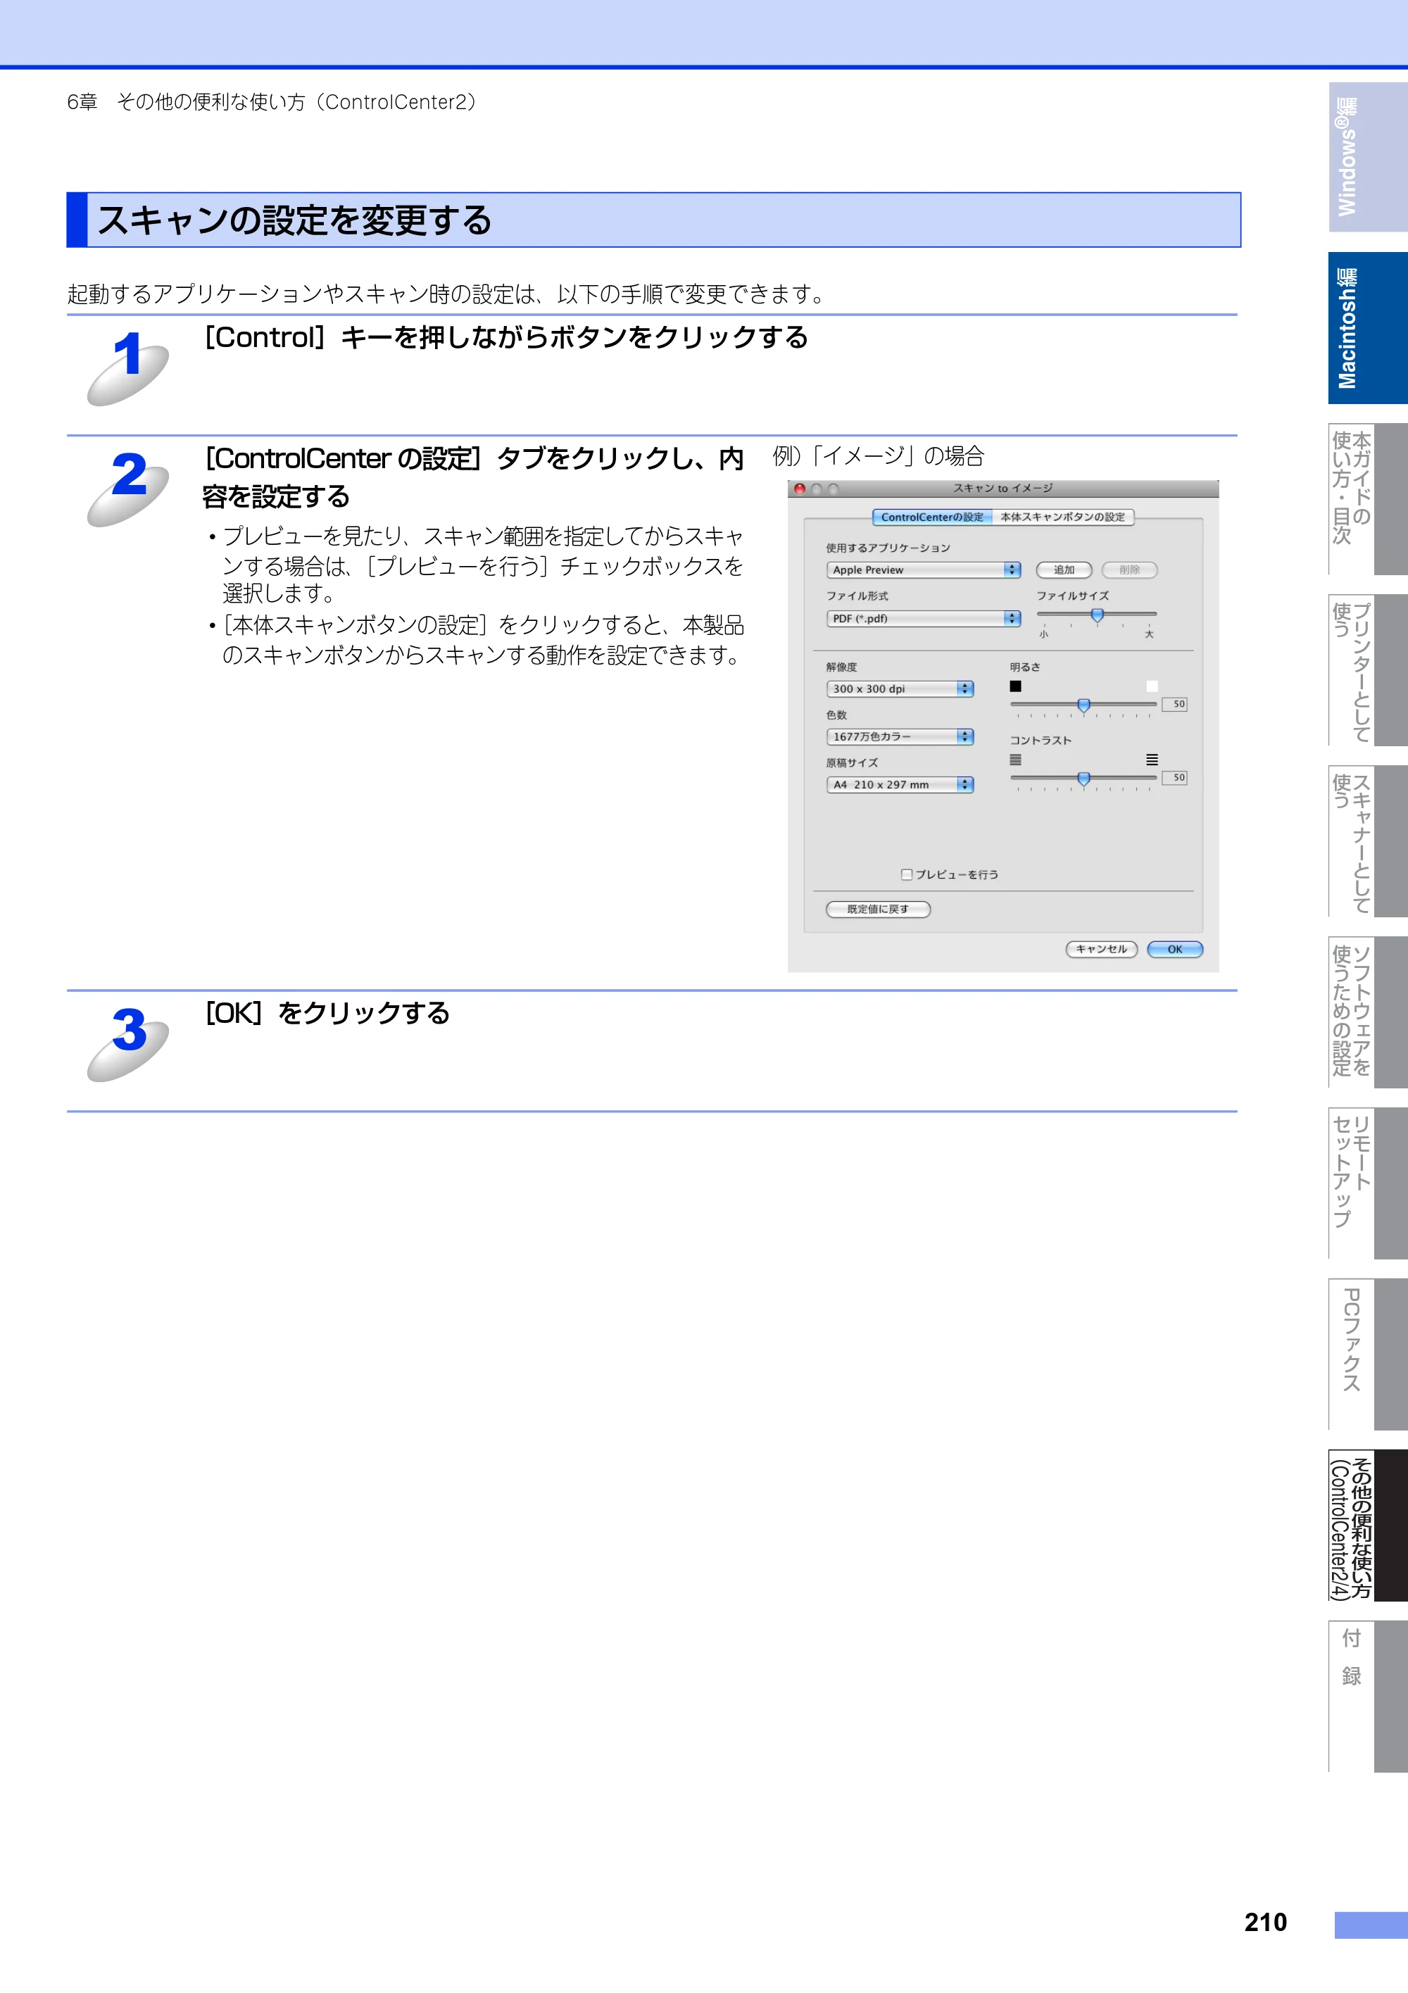1408x1993 pixels.
Task: Click the black dark-brightness icon
Action: click(1014, 686)
